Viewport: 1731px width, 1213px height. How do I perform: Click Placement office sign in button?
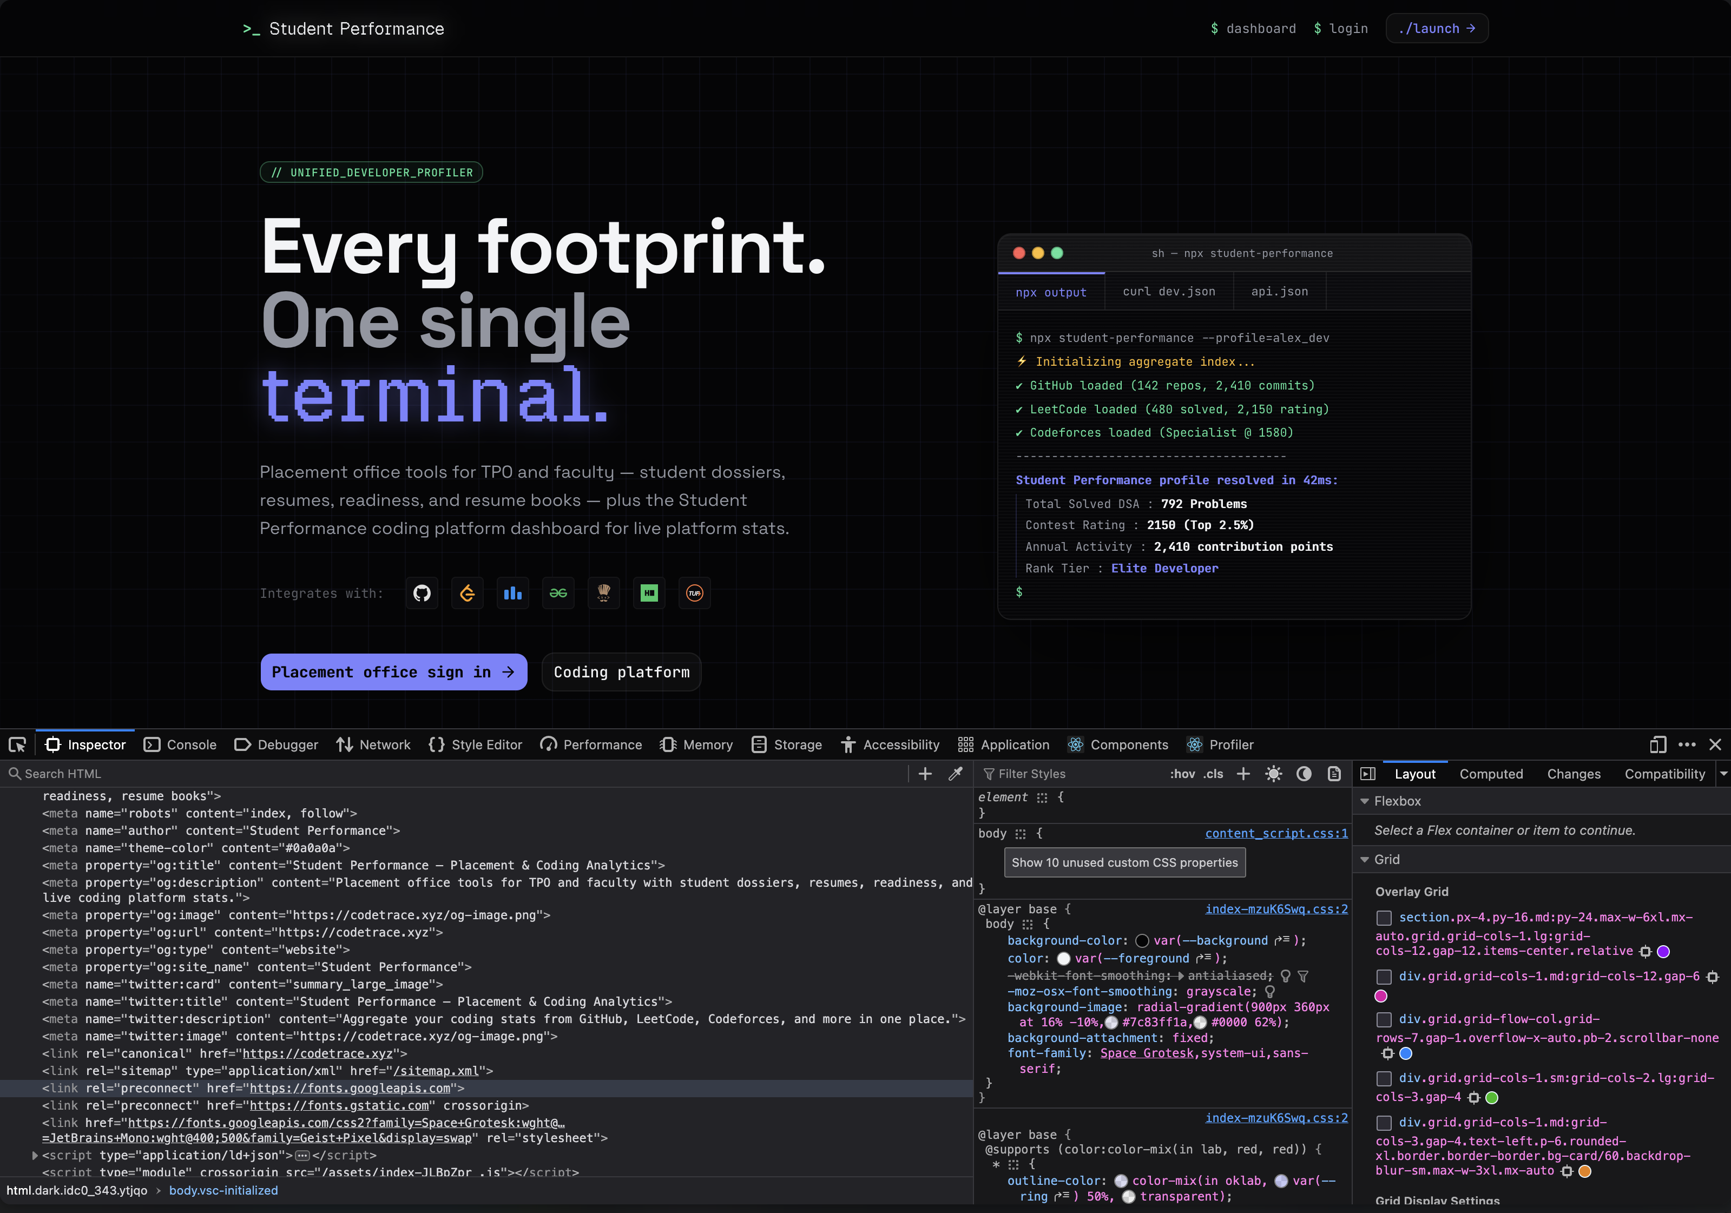pyautogui.click(x=393, y=672)
